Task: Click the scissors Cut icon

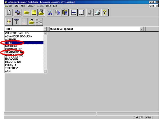Action: (50, 12)
